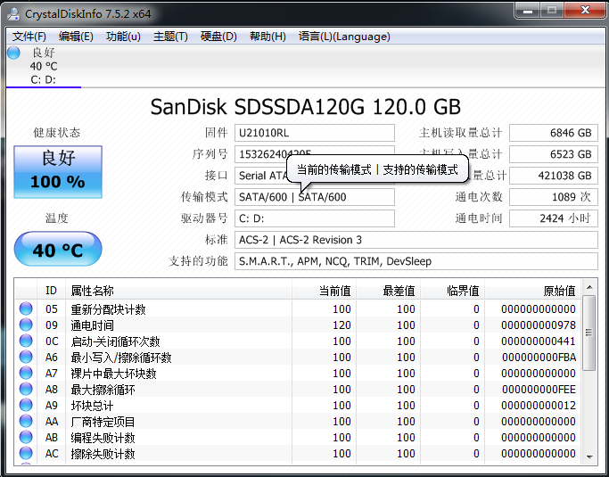Click the 421038 GB total field
The image size is (609, 477).
tap(554, 176)
